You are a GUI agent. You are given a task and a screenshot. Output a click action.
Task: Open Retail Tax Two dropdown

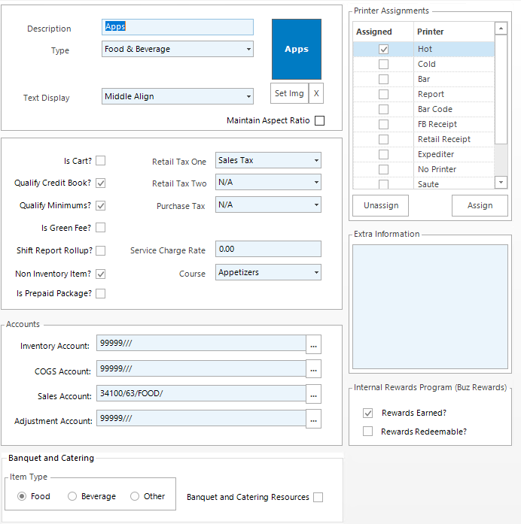[268, 182]
